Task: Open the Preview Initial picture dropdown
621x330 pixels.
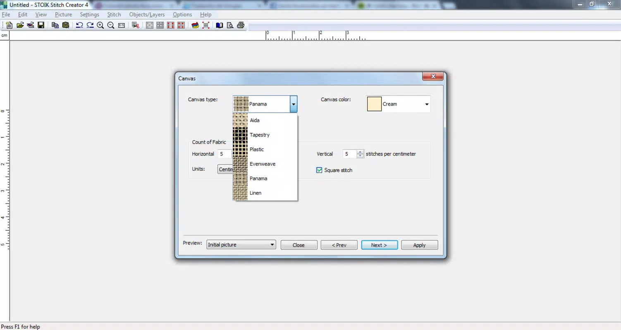Action: point(241,245)
